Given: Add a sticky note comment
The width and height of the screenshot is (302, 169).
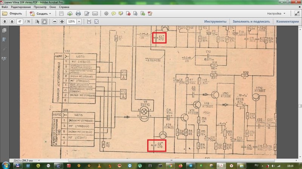Looking at the screenshot, I should (x=114, y=14).
